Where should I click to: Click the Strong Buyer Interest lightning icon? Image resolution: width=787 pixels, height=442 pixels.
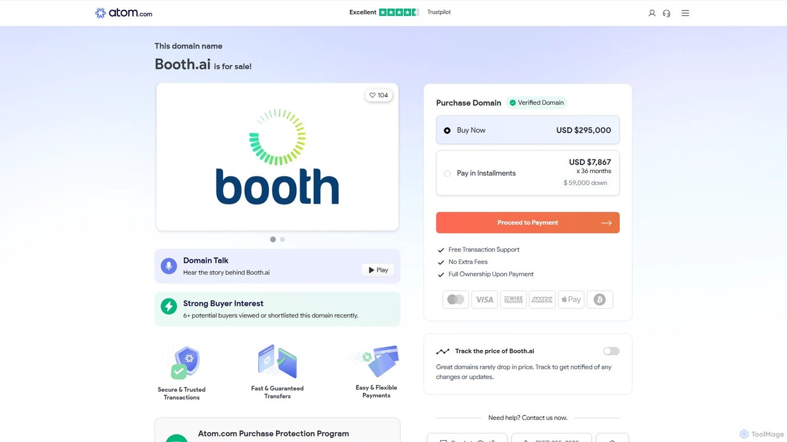(168, 306)
